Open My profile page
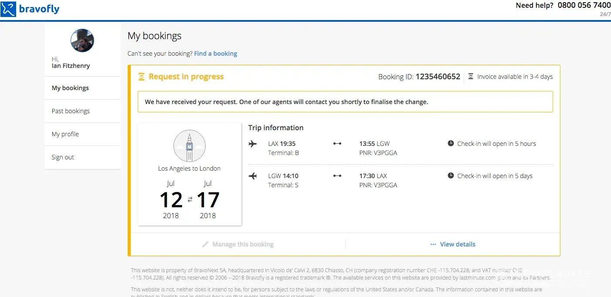Image resolution: width=611 pixels, height=297 pixels. pos(65,134)
